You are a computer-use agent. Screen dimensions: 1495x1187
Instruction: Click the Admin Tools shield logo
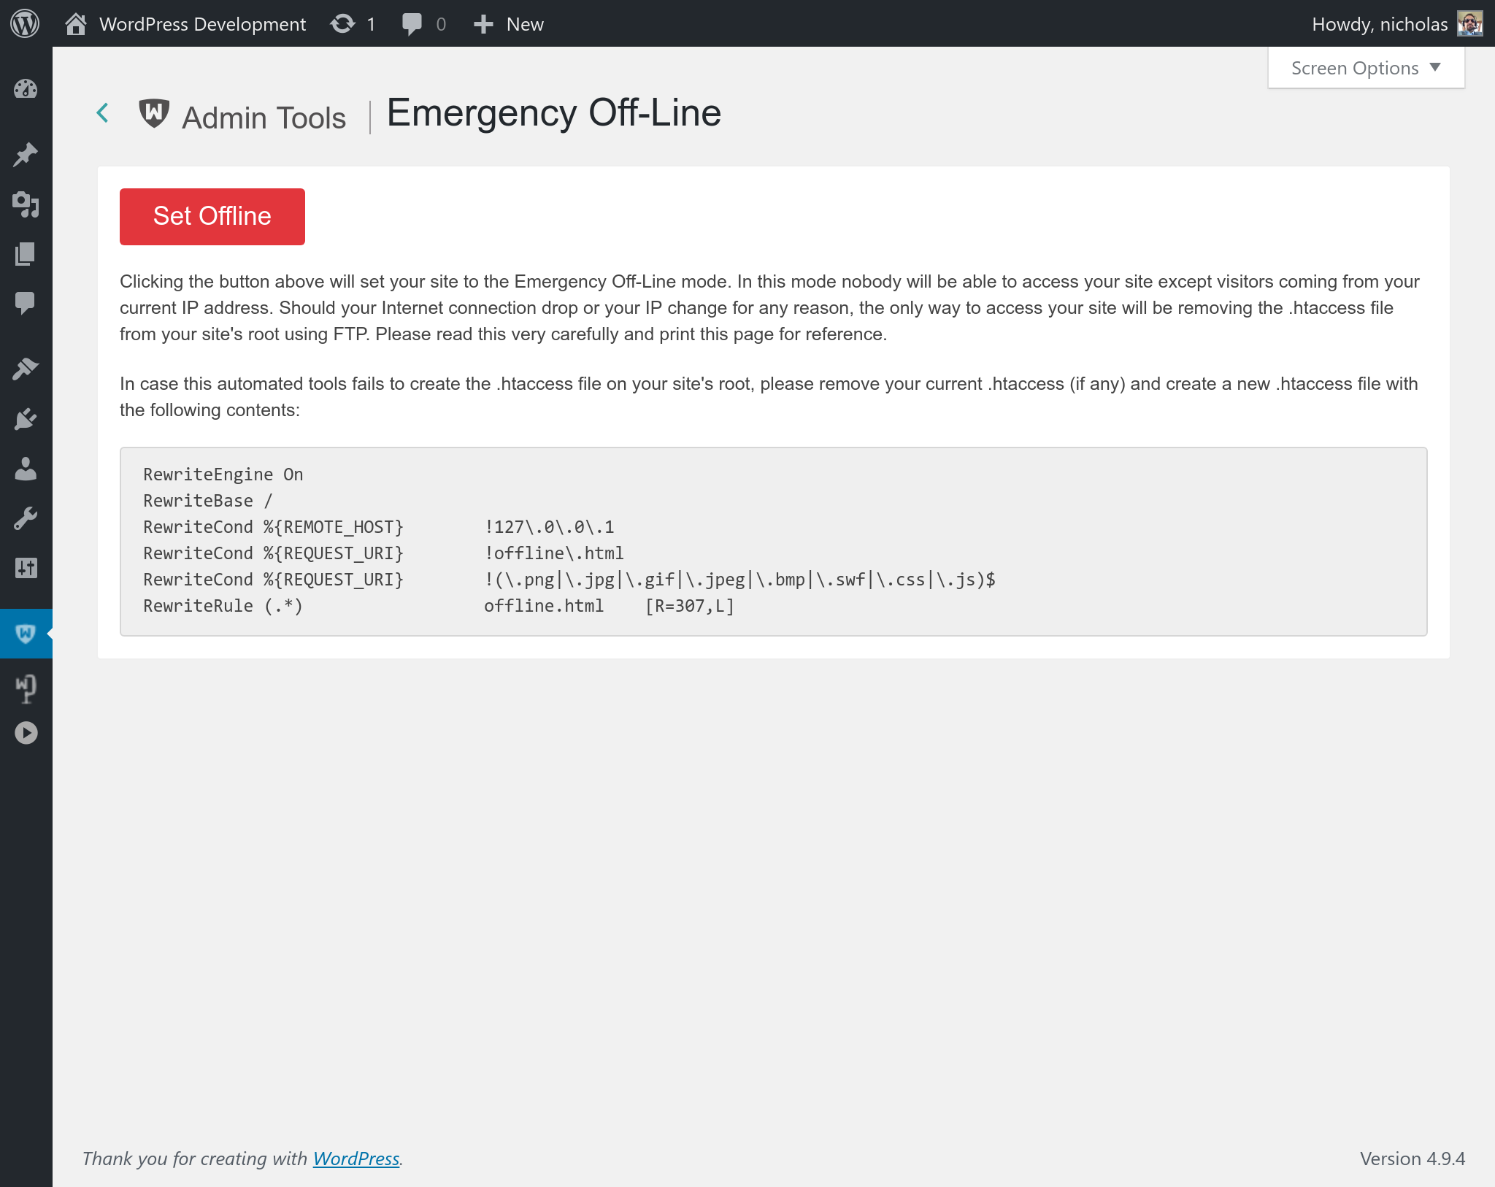click(x=154, y=113)
